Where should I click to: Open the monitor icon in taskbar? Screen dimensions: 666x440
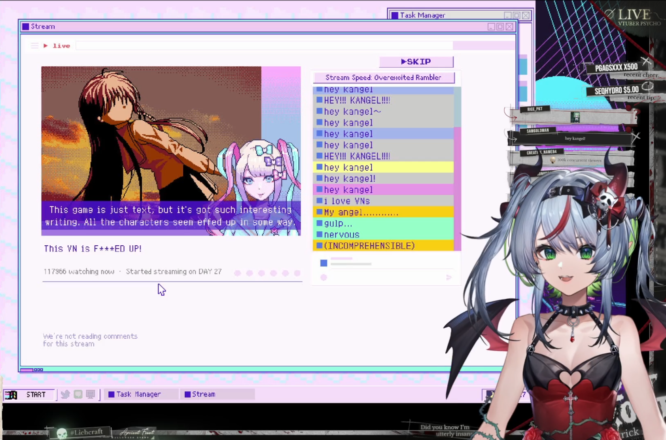pos(91,394)
